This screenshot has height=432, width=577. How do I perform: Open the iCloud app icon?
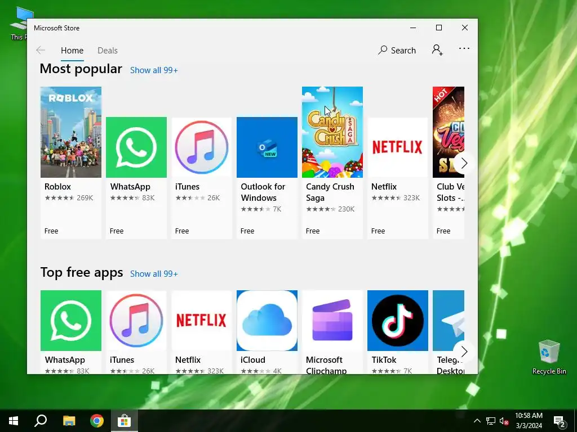[267, 321]
